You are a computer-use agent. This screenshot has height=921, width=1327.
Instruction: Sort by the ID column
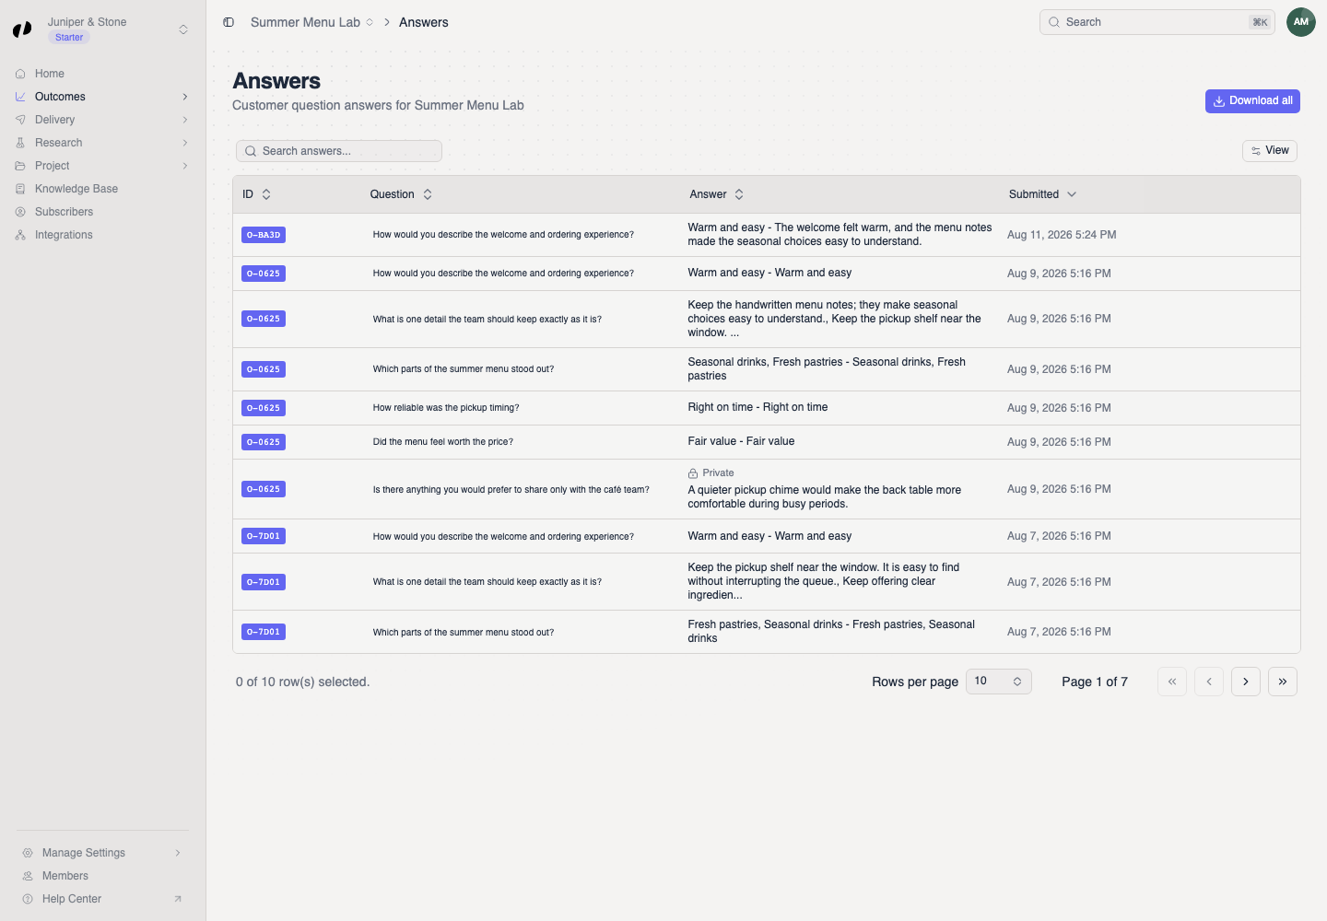(x=256, y=194)
